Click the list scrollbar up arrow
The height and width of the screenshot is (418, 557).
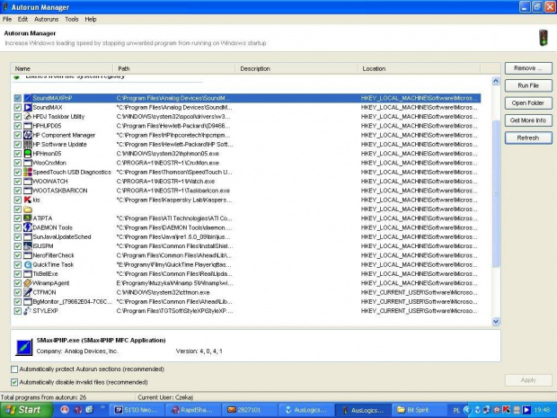[x=496, y=81]
